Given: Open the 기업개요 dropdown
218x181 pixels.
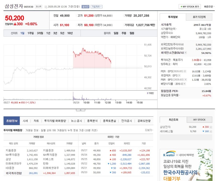Looking at the screenshot, I should click(96, 7).
